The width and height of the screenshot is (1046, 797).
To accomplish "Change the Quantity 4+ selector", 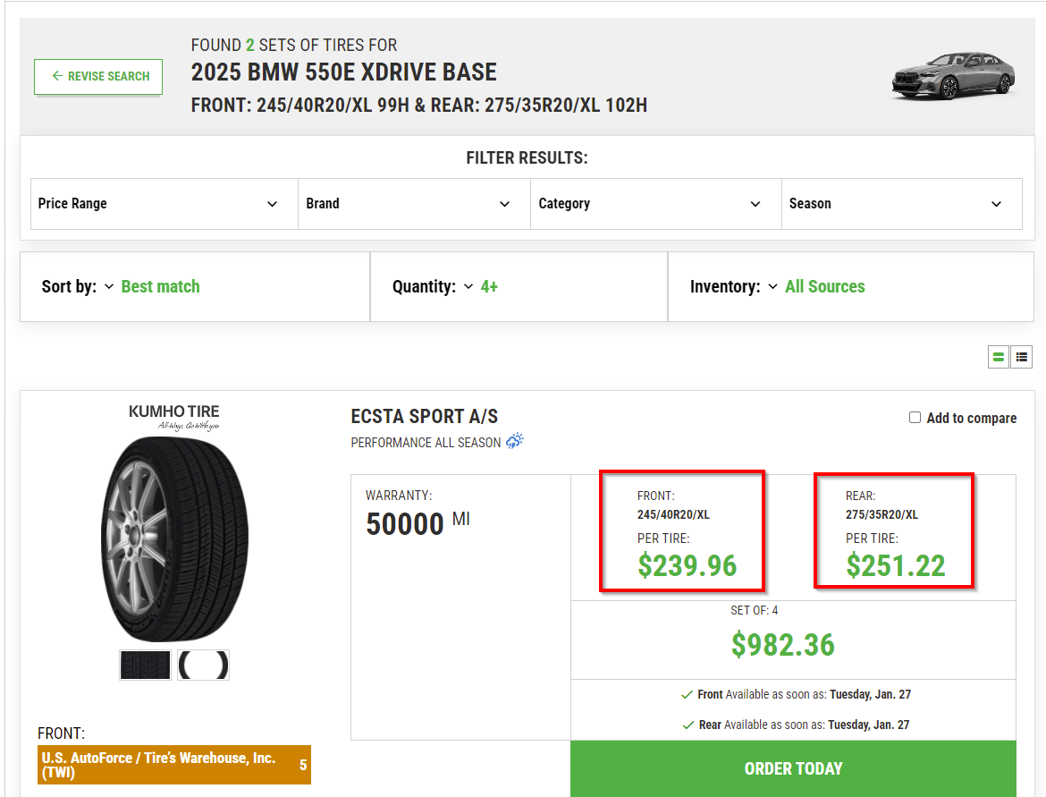I will pyautogui.click(x=488, y=287).
